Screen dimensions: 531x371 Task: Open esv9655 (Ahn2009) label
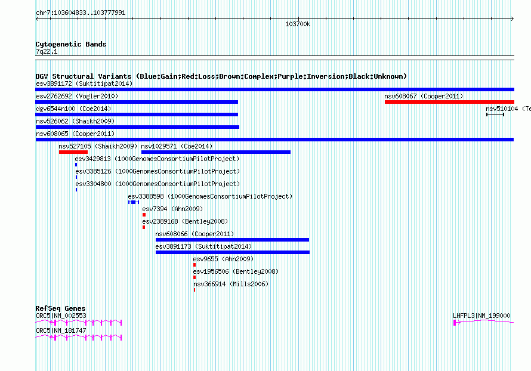[223, 259]
